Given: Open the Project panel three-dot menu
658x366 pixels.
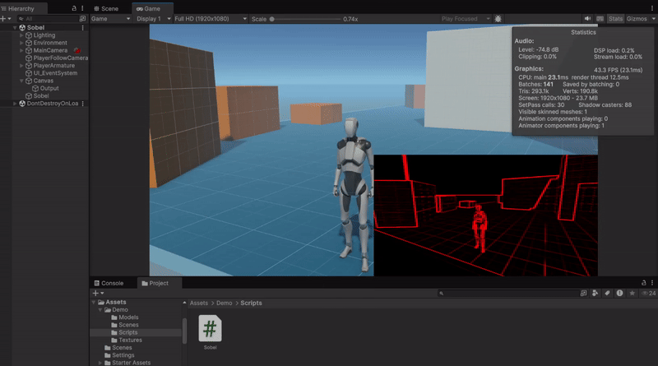Looking at the screenshot, I should click(652, 283).
